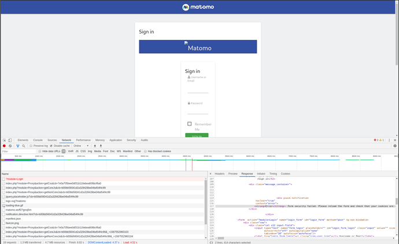Open the Security tab
Image resolution: width=399 pixels, height=244 pixels.
[131, 140]
